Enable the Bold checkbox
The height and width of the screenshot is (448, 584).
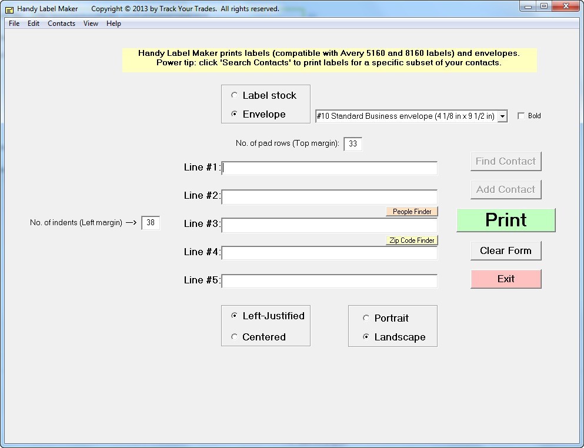pyautogui.click(x=520, y=116)
